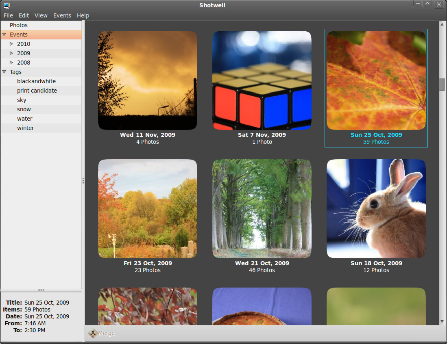The width and height of the screenshot is (447, 344).
Task: Click the Merge icon in bottom toolbar
Action: (x=94, y=333)
